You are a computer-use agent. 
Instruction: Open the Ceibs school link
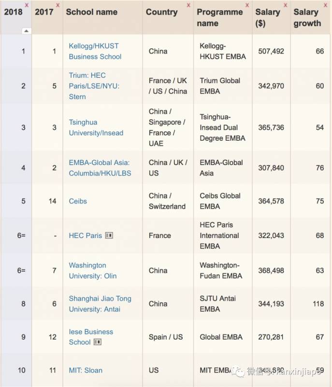point(78,201)
